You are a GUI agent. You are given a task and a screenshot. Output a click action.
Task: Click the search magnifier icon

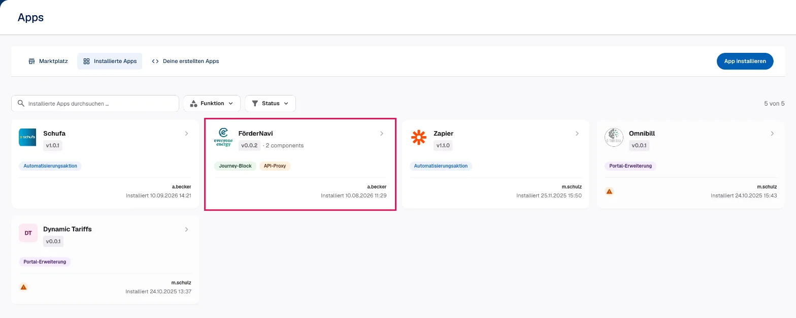pyautogui.click(x=21, y=103)
